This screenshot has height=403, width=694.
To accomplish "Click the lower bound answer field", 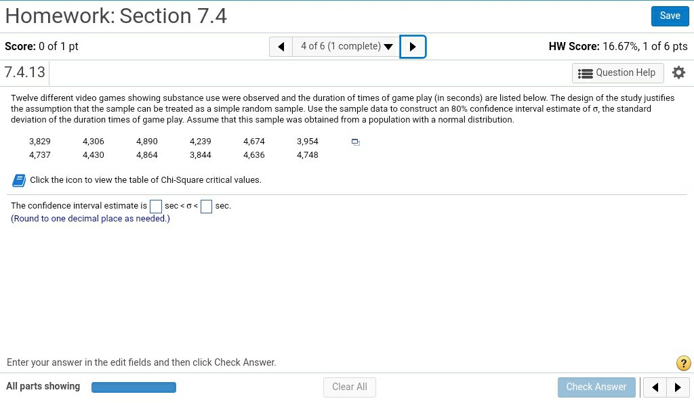I will (x=156, y=206).
